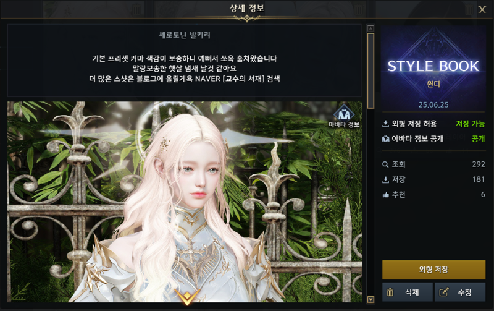Close the 상세 정보 window with X
Viewport: 494px width, 311px height.
(x=482, y=9)
